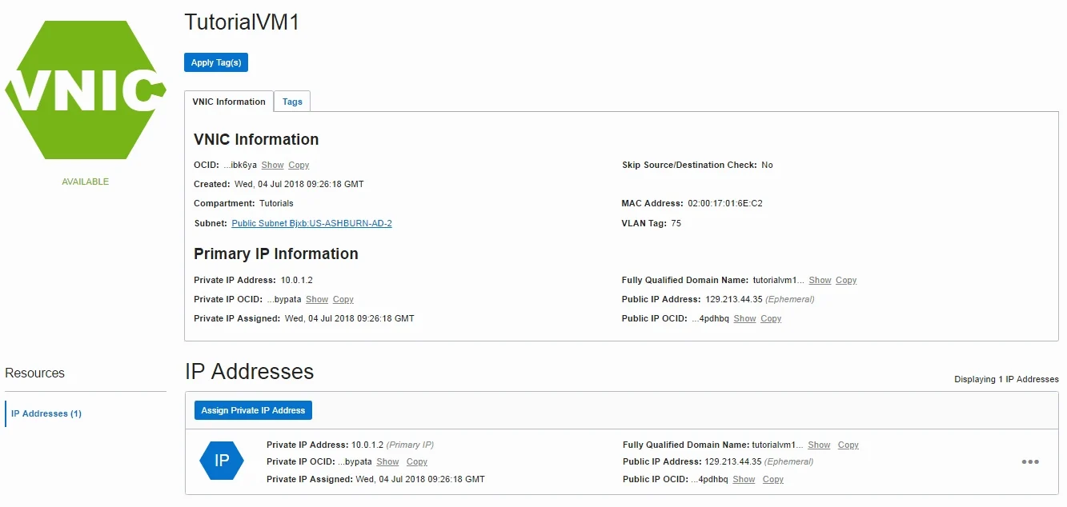
Task: Copy Fully Qualified Domain Name in Primary IP section
Action: [846, 281]
